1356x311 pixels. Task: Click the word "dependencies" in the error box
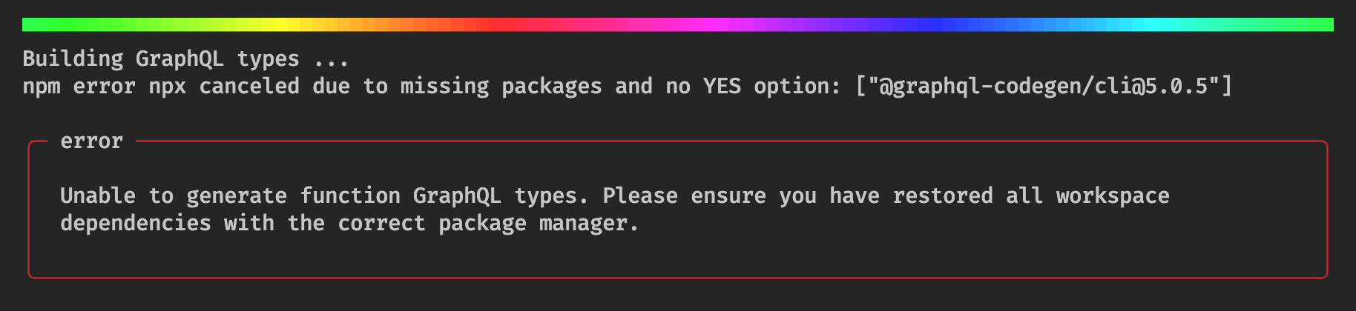point(136,224)
